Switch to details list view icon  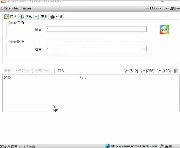tap(175, 71)
